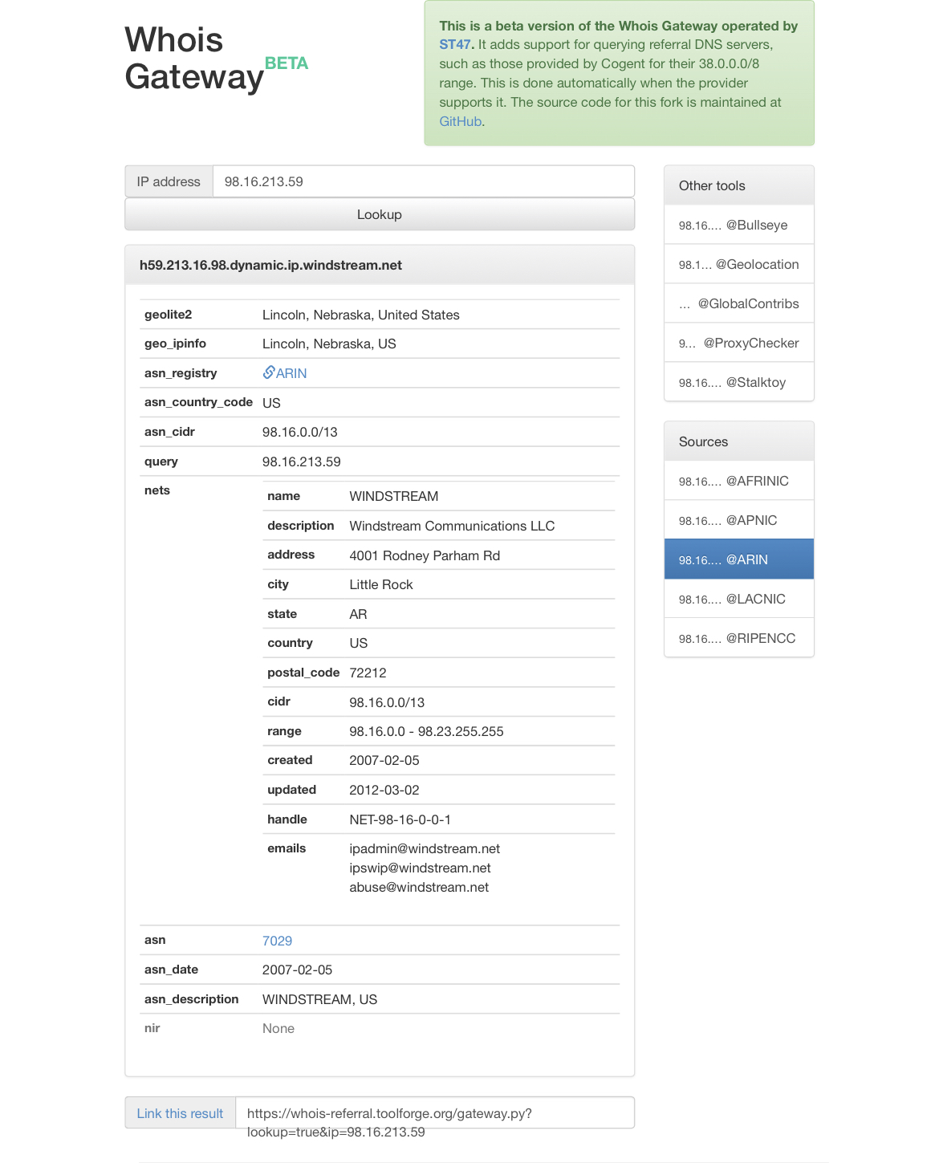Click the postal code 72212
939x1163 pixels.
pyautogui.click(x=368, y=673)
